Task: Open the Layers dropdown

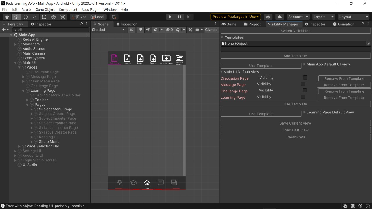Action: (x=323, y=17)
